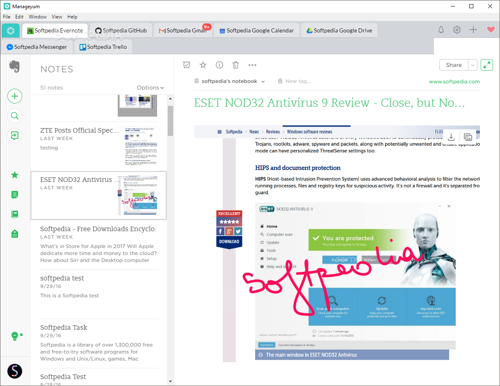Add note to shortcuts with star icon
The height and width of the screenshot is (386, 500).
[203, 65]
